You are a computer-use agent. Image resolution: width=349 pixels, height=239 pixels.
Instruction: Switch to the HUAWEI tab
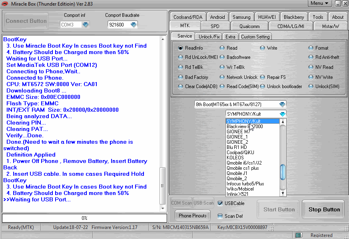pos(267,17)
